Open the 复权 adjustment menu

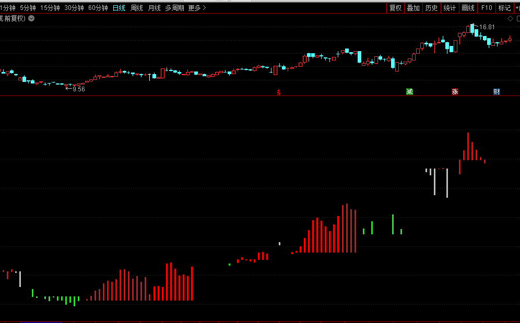click(395, 8)
